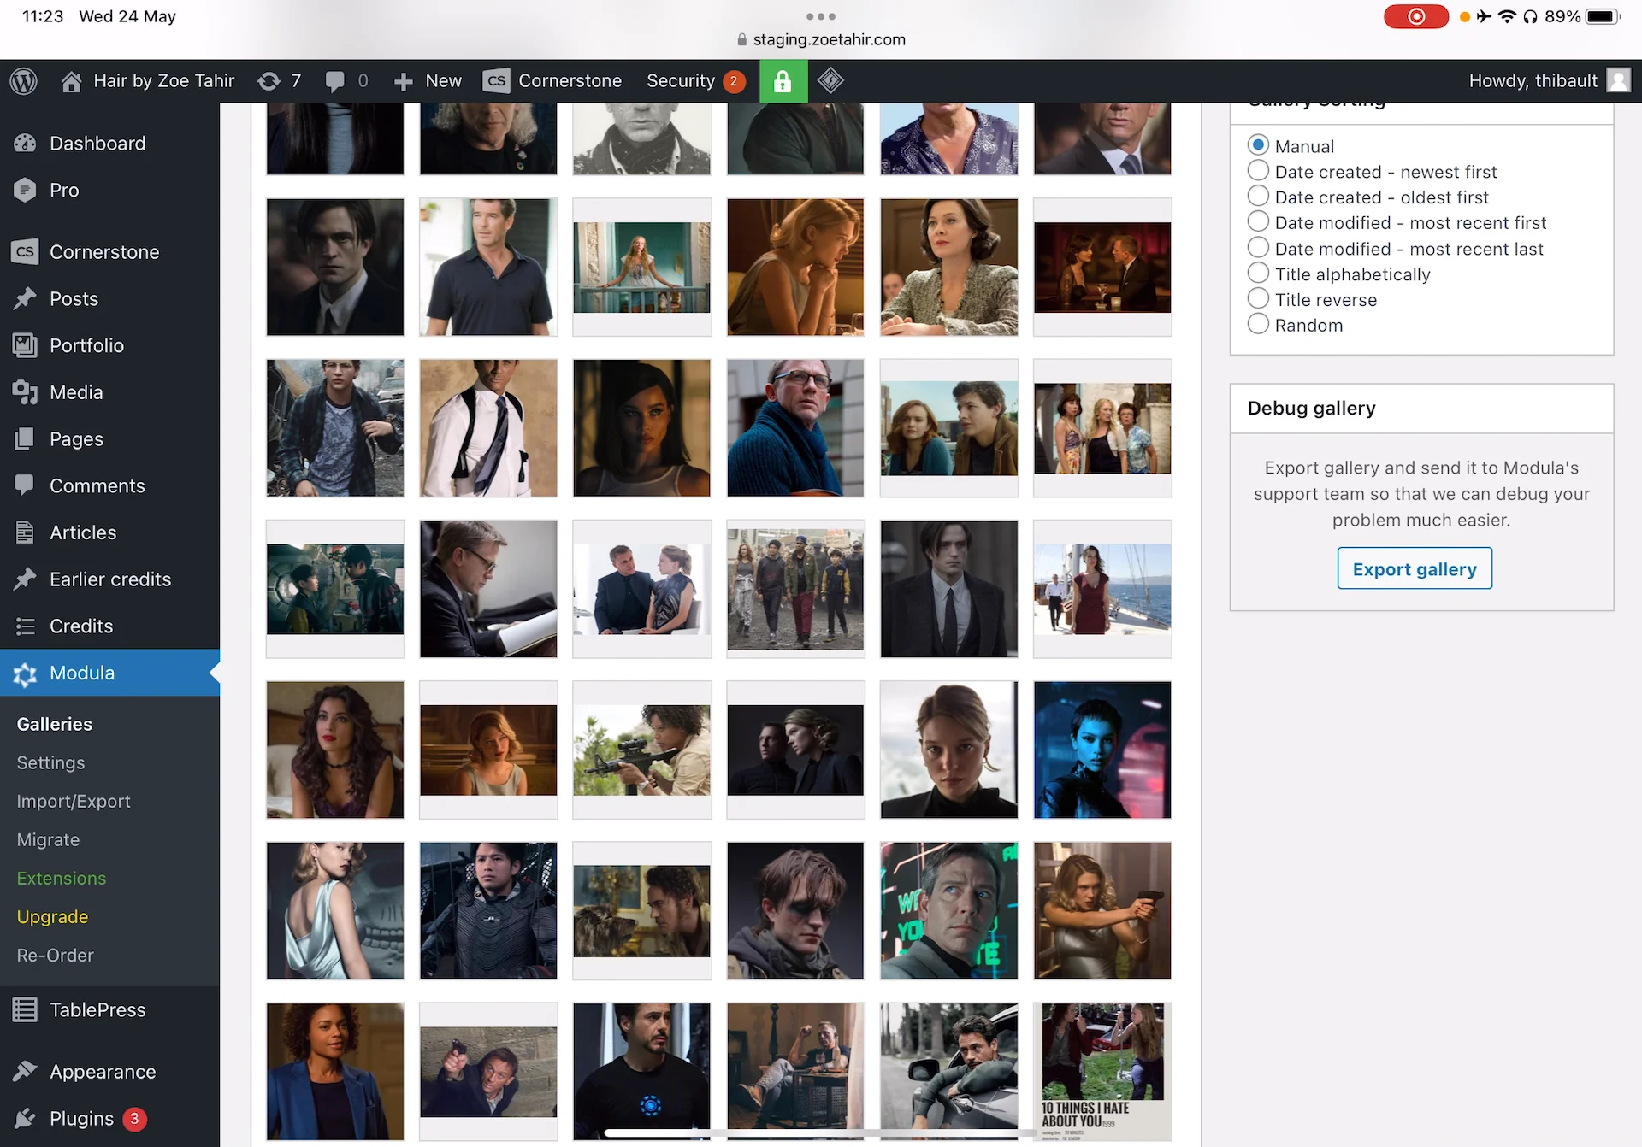Click the Portfolio icon in sidebar
The width and height of the screenshot is (1642, 1147).
click(x=25, y=345)
